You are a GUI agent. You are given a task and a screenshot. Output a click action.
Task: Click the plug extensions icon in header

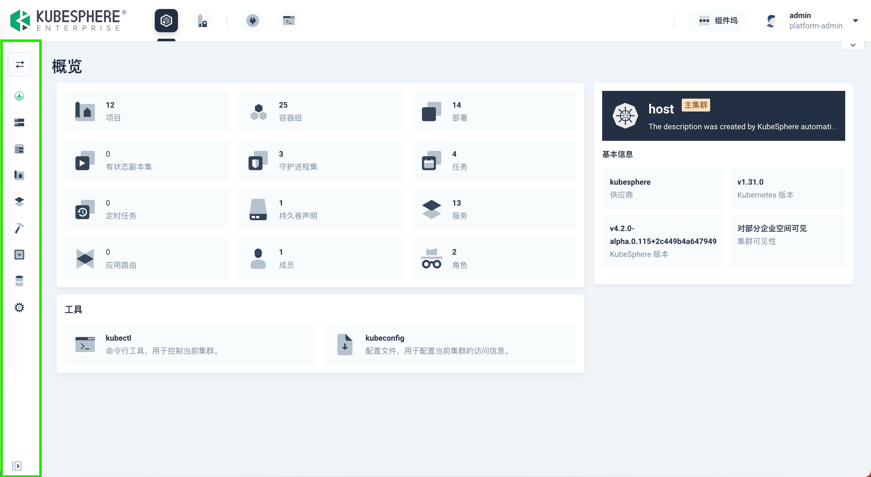point(252,21)
